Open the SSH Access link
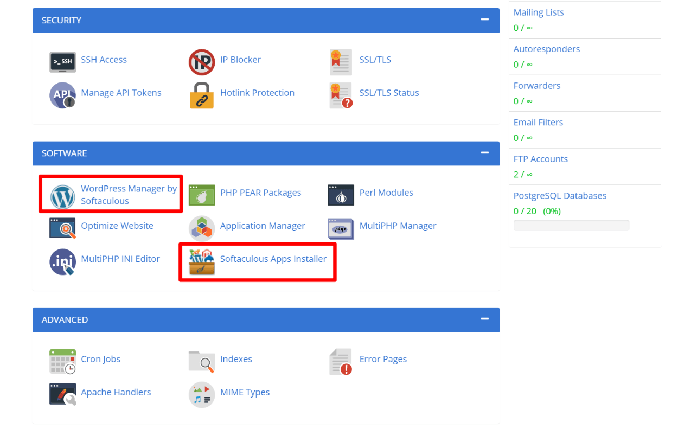Viewport: 678px width, 429px height. [104, 60]
